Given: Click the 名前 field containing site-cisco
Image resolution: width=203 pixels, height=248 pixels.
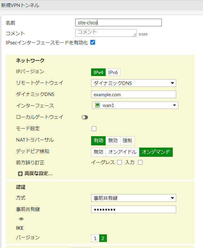Looking at the screenshot, I should [119, 22].
